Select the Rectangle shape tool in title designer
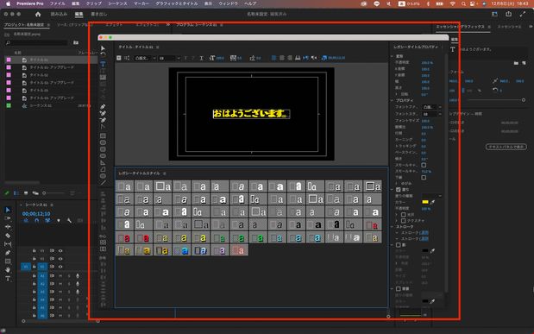This screenshot has width=534, height=334. click(x=103, y=136)
